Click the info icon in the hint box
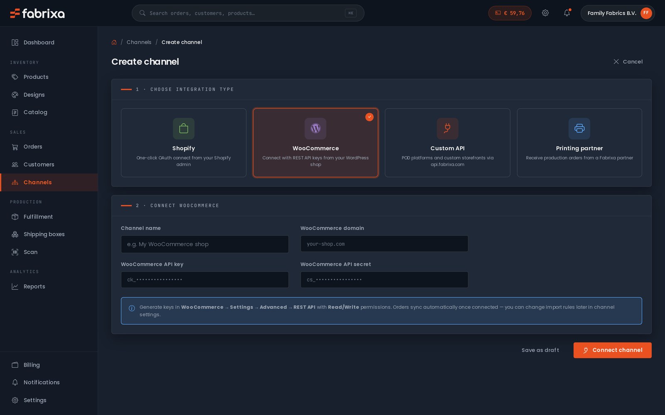665x415 pixels. click(132, 308)
